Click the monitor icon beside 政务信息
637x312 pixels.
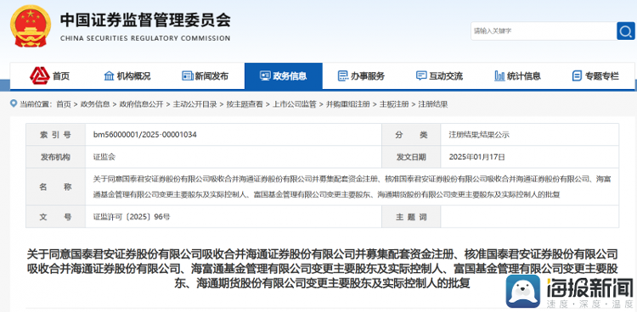(265, 75)
